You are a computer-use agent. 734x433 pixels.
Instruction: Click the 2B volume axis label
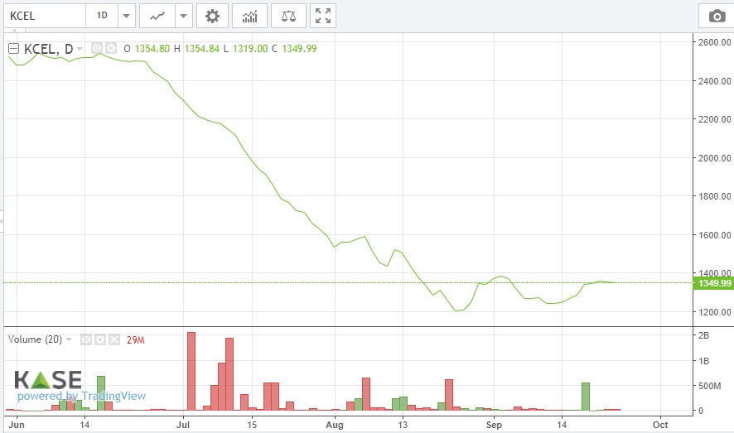[703, 335]
